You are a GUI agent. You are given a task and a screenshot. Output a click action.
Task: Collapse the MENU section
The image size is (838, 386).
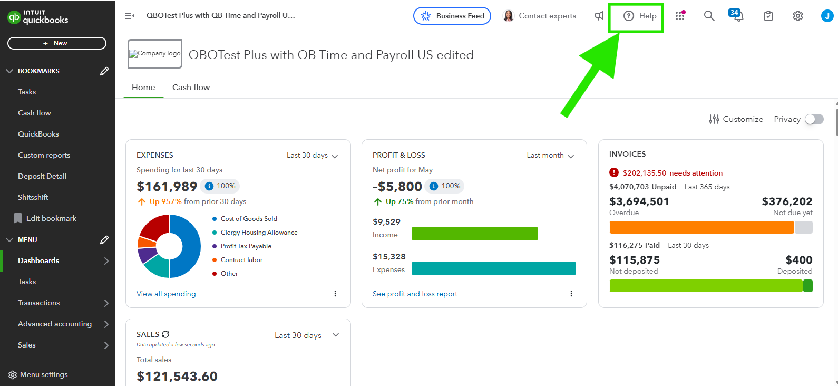[x=9, y=239]
